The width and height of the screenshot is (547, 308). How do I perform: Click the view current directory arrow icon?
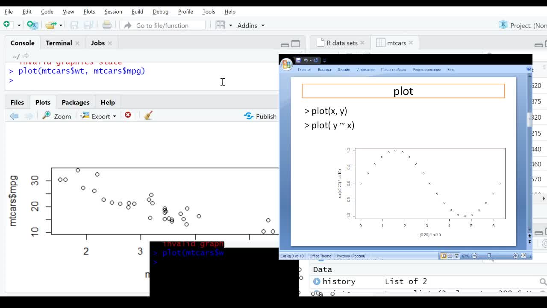click(x=26, y=56)
